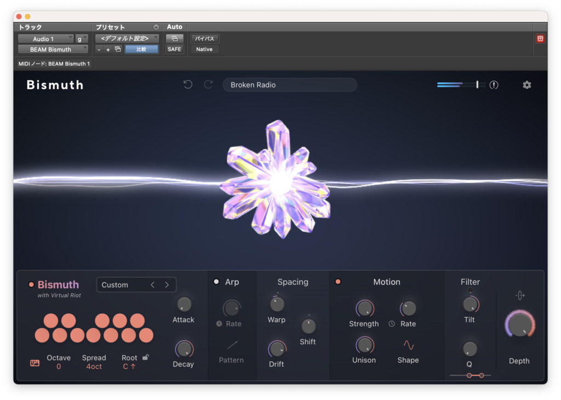Enable the Arp toggle dot
This screenshot has height=400, width=561.
216,282
